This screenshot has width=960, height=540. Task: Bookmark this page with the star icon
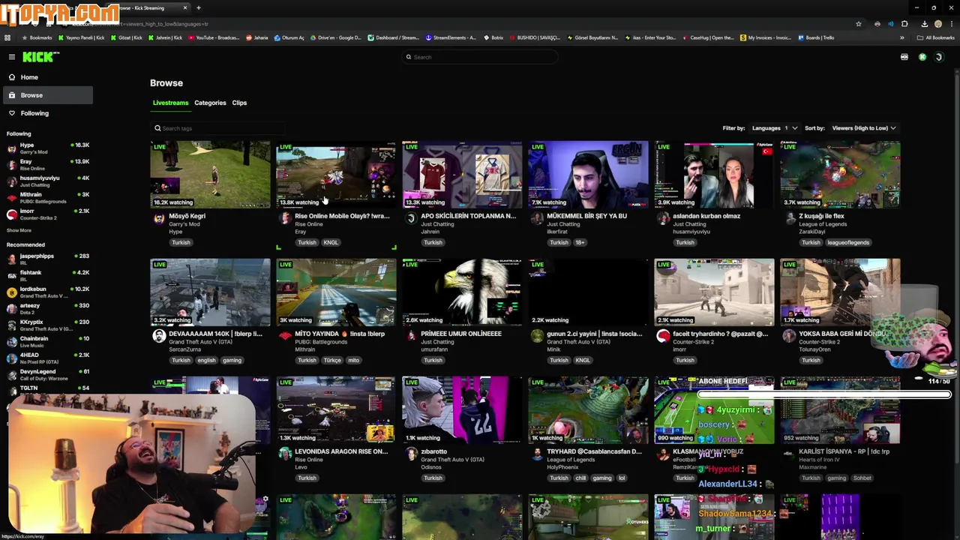click(x=859, y=24)
